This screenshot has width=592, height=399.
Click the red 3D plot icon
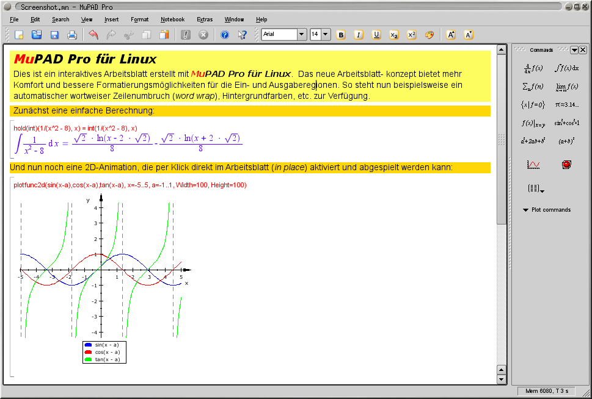(x=566, y=165)
